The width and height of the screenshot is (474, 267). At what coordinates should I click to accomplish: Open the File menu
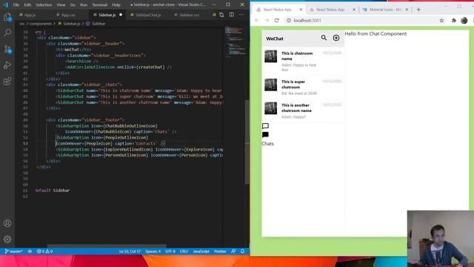click(16, 5)
